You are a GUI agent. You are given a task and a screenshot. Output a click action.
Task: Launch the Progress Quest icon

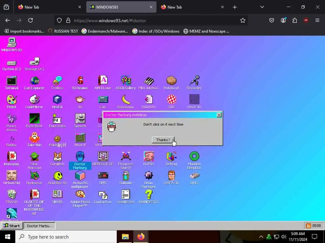coord(126,160)
